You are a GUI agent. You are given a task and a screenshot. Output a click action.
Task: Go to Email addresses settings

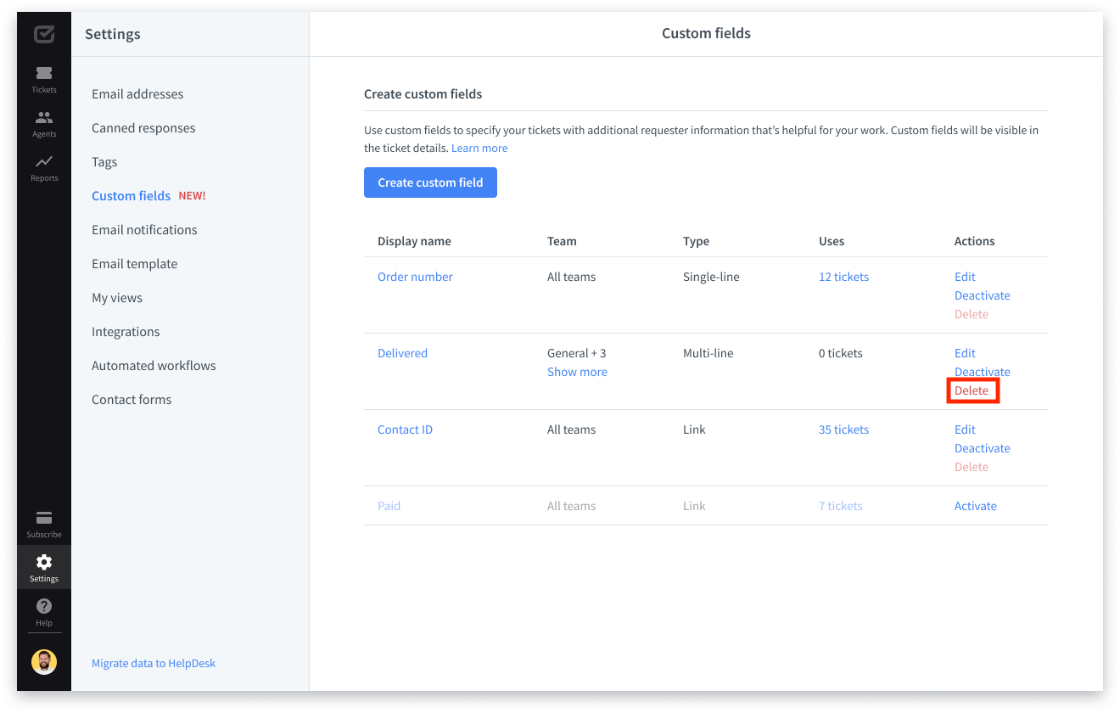pyautogui.click(x=137, y=94)
